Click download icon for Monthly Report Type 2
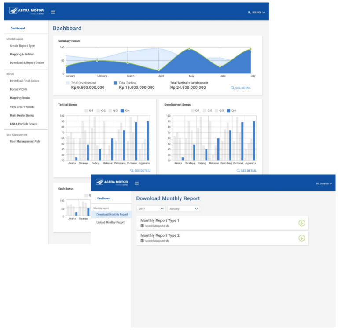This screenshot has width=338, height=330. [301, 238]
